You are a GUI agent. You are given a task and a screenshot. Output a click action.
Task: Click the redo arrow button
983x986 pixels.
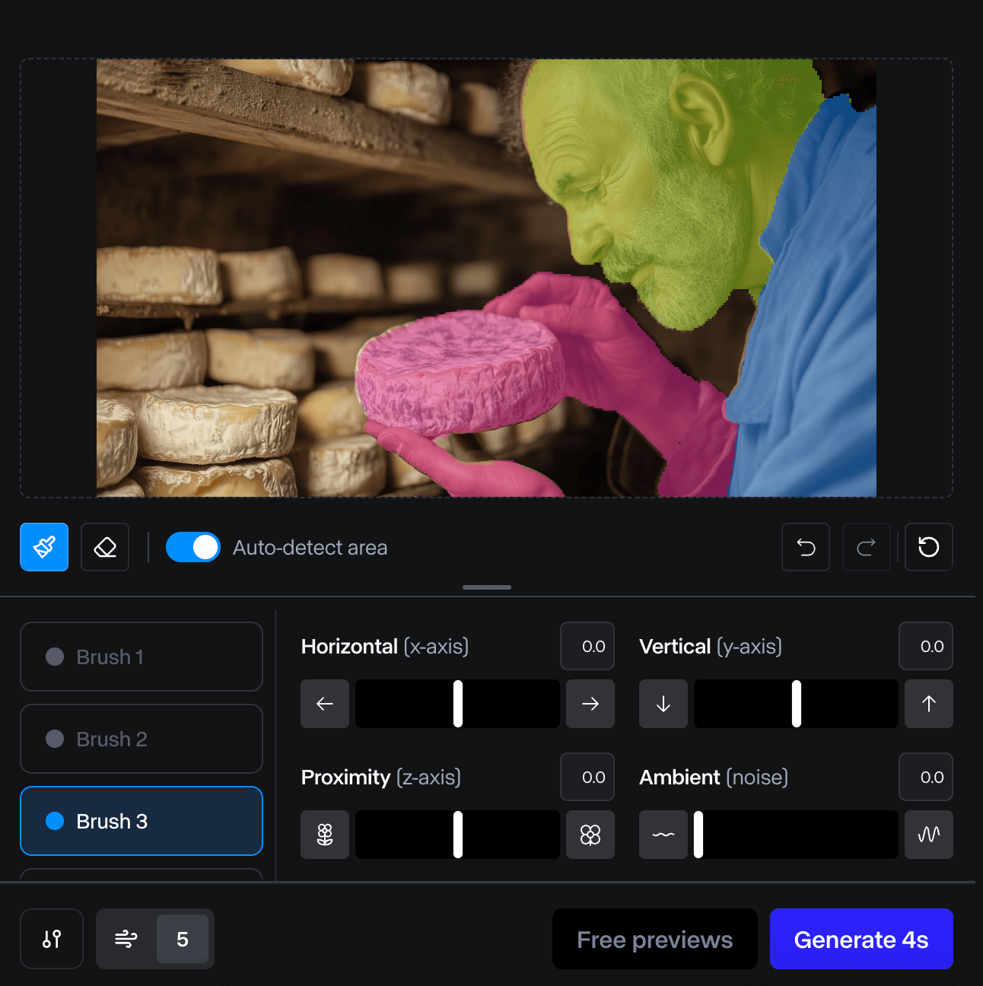(x=866, y=547)
